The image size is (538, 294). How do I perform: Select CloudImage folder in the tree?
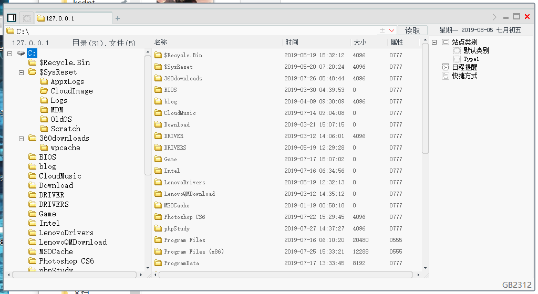71,91
